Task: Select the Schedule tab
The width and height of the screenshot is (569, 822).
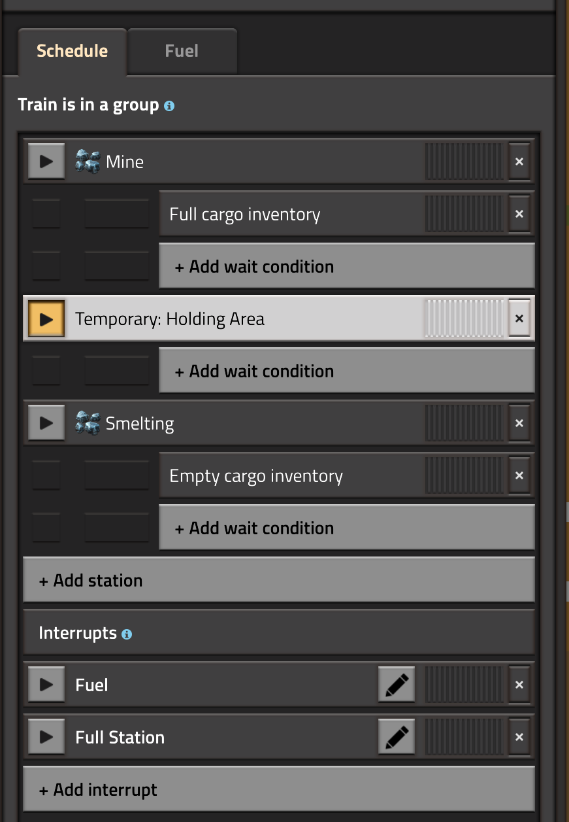Action: click(x=72, y=51)
